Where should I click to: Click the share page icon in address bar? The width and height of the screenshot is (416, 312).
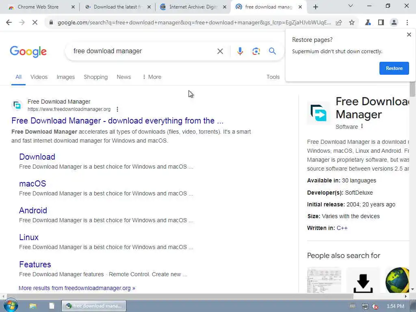point(339,23)
